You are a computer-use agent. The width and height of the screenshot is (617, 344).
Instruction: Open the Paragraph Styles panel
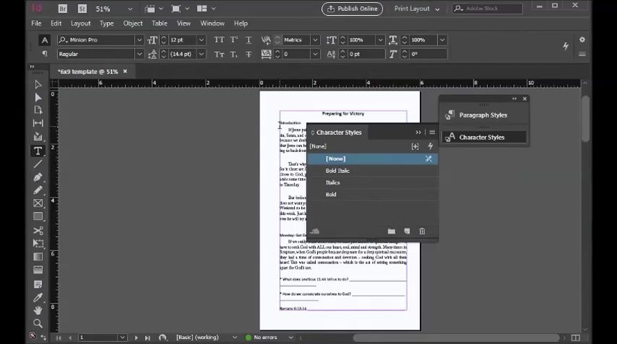pos(484,115)
